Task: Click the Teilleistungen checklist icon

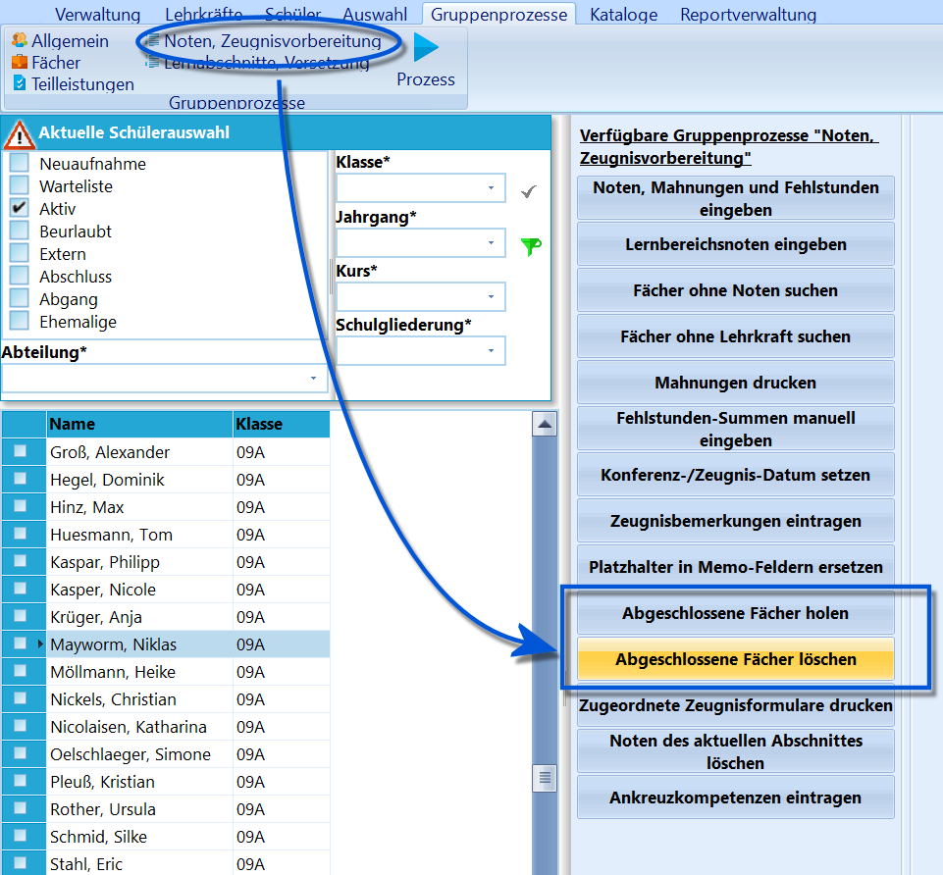Action: pyautogui.click(x=20, y=83)
